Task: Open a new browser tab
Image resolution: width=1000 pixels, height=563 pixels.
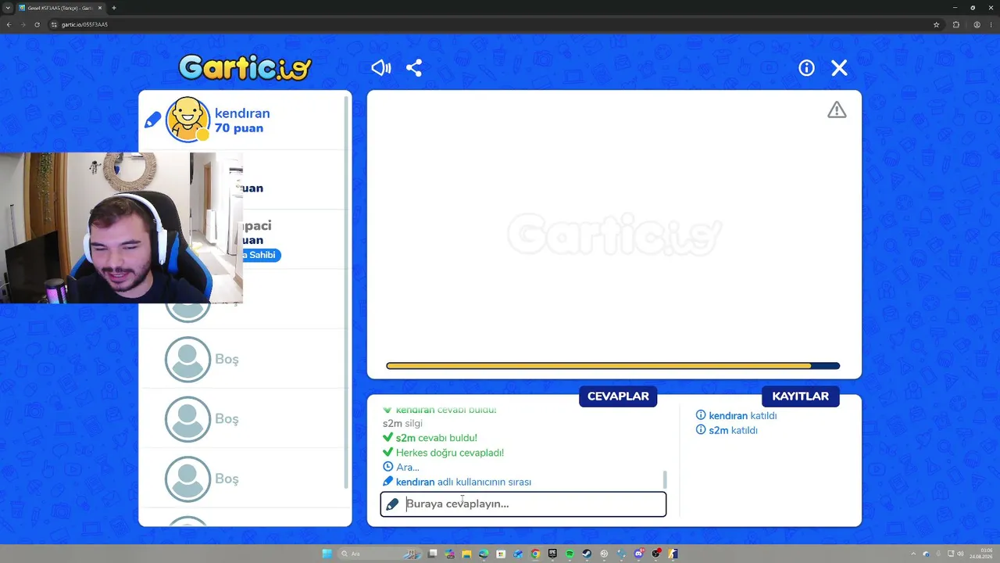Action: [114, 8]
